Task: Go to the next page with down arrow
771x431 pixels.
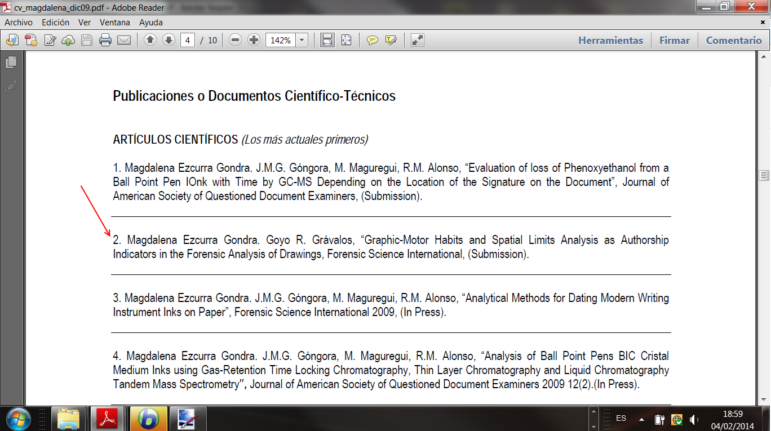Action: coord(169,41)
